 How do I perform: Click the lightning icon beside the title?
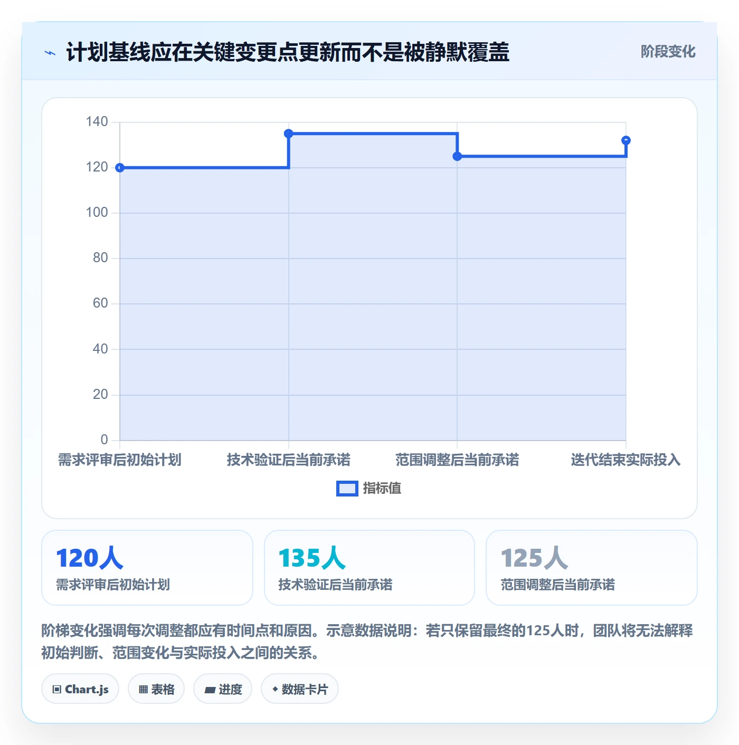point(50,53)
